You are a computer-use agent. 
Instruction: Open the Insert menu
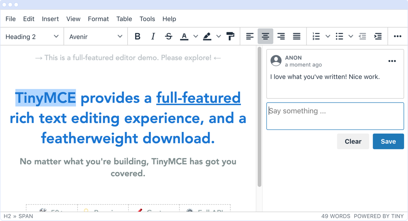[x=50, y=19]
